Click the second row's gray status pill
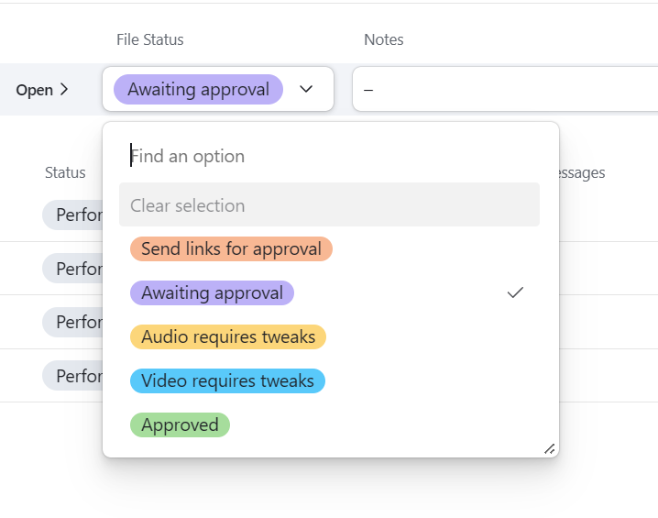The width and height of the screenshot is (658, 518). [73, 269]
